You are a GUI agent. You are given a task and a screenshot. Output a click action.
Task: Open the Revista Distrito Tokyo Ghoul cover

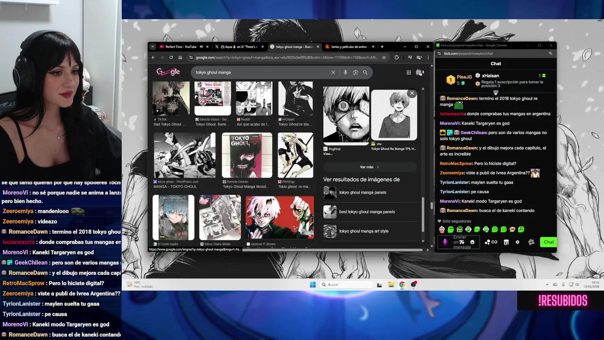point(247,155)
